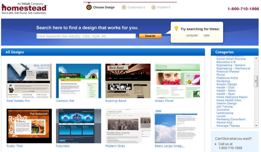This screenshot has width=261, height=152.
Task: Select Education K-8 category
Action: click(226, 62)
